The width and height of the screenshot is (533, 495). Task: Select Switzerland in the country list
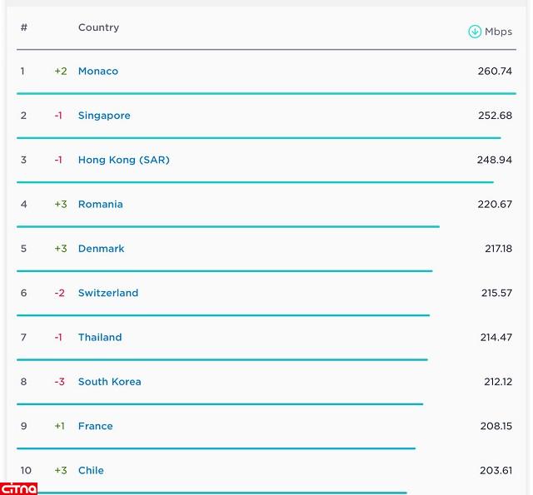pyautogui.click(x=108, y=293)
